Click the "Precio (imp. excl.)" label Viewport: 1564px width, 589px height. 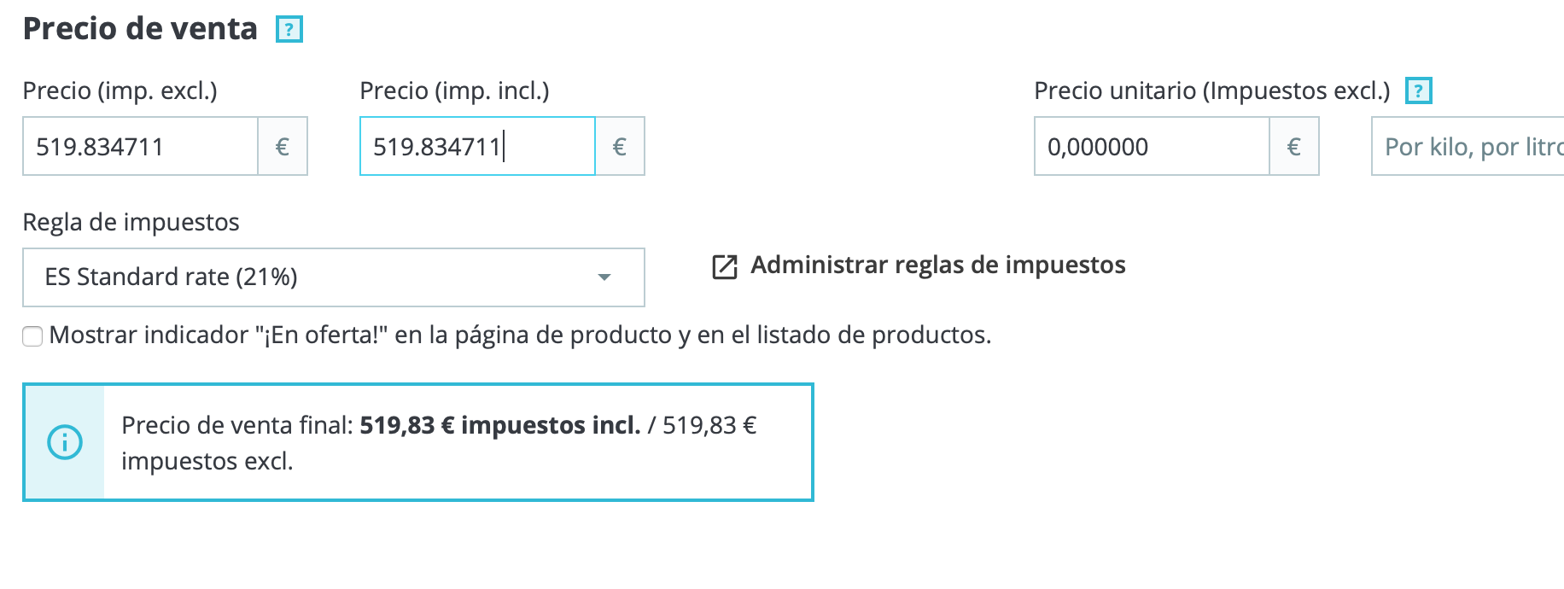[x=120, y=90]
